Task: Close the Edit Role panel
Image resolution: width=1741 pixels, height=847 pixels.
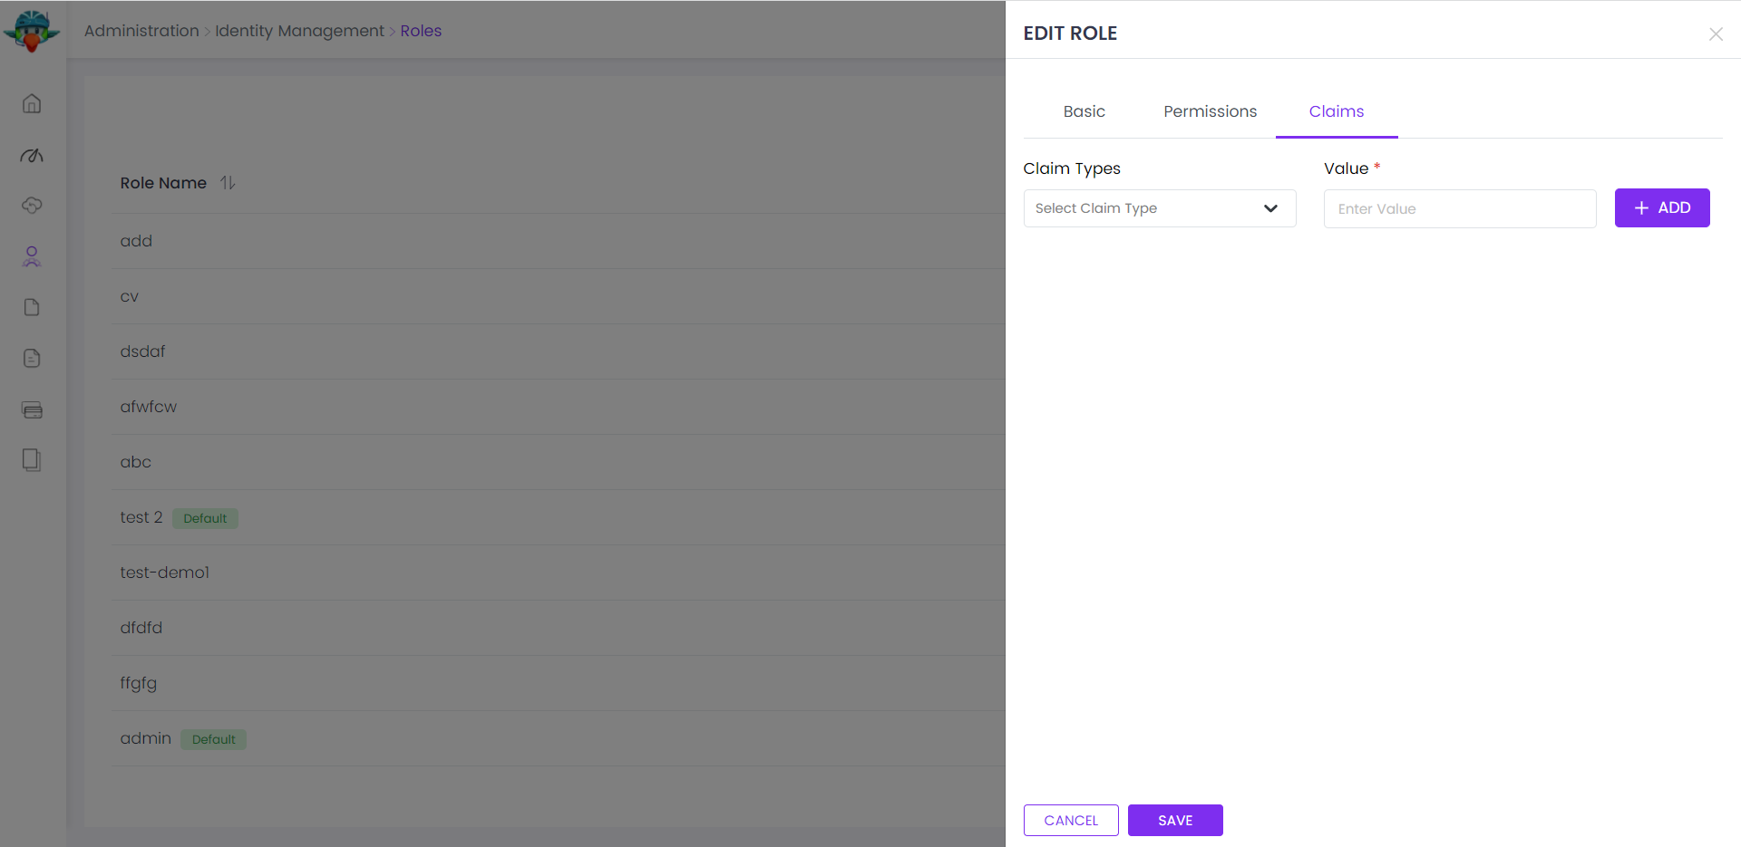Action: tap(1716, 34)
